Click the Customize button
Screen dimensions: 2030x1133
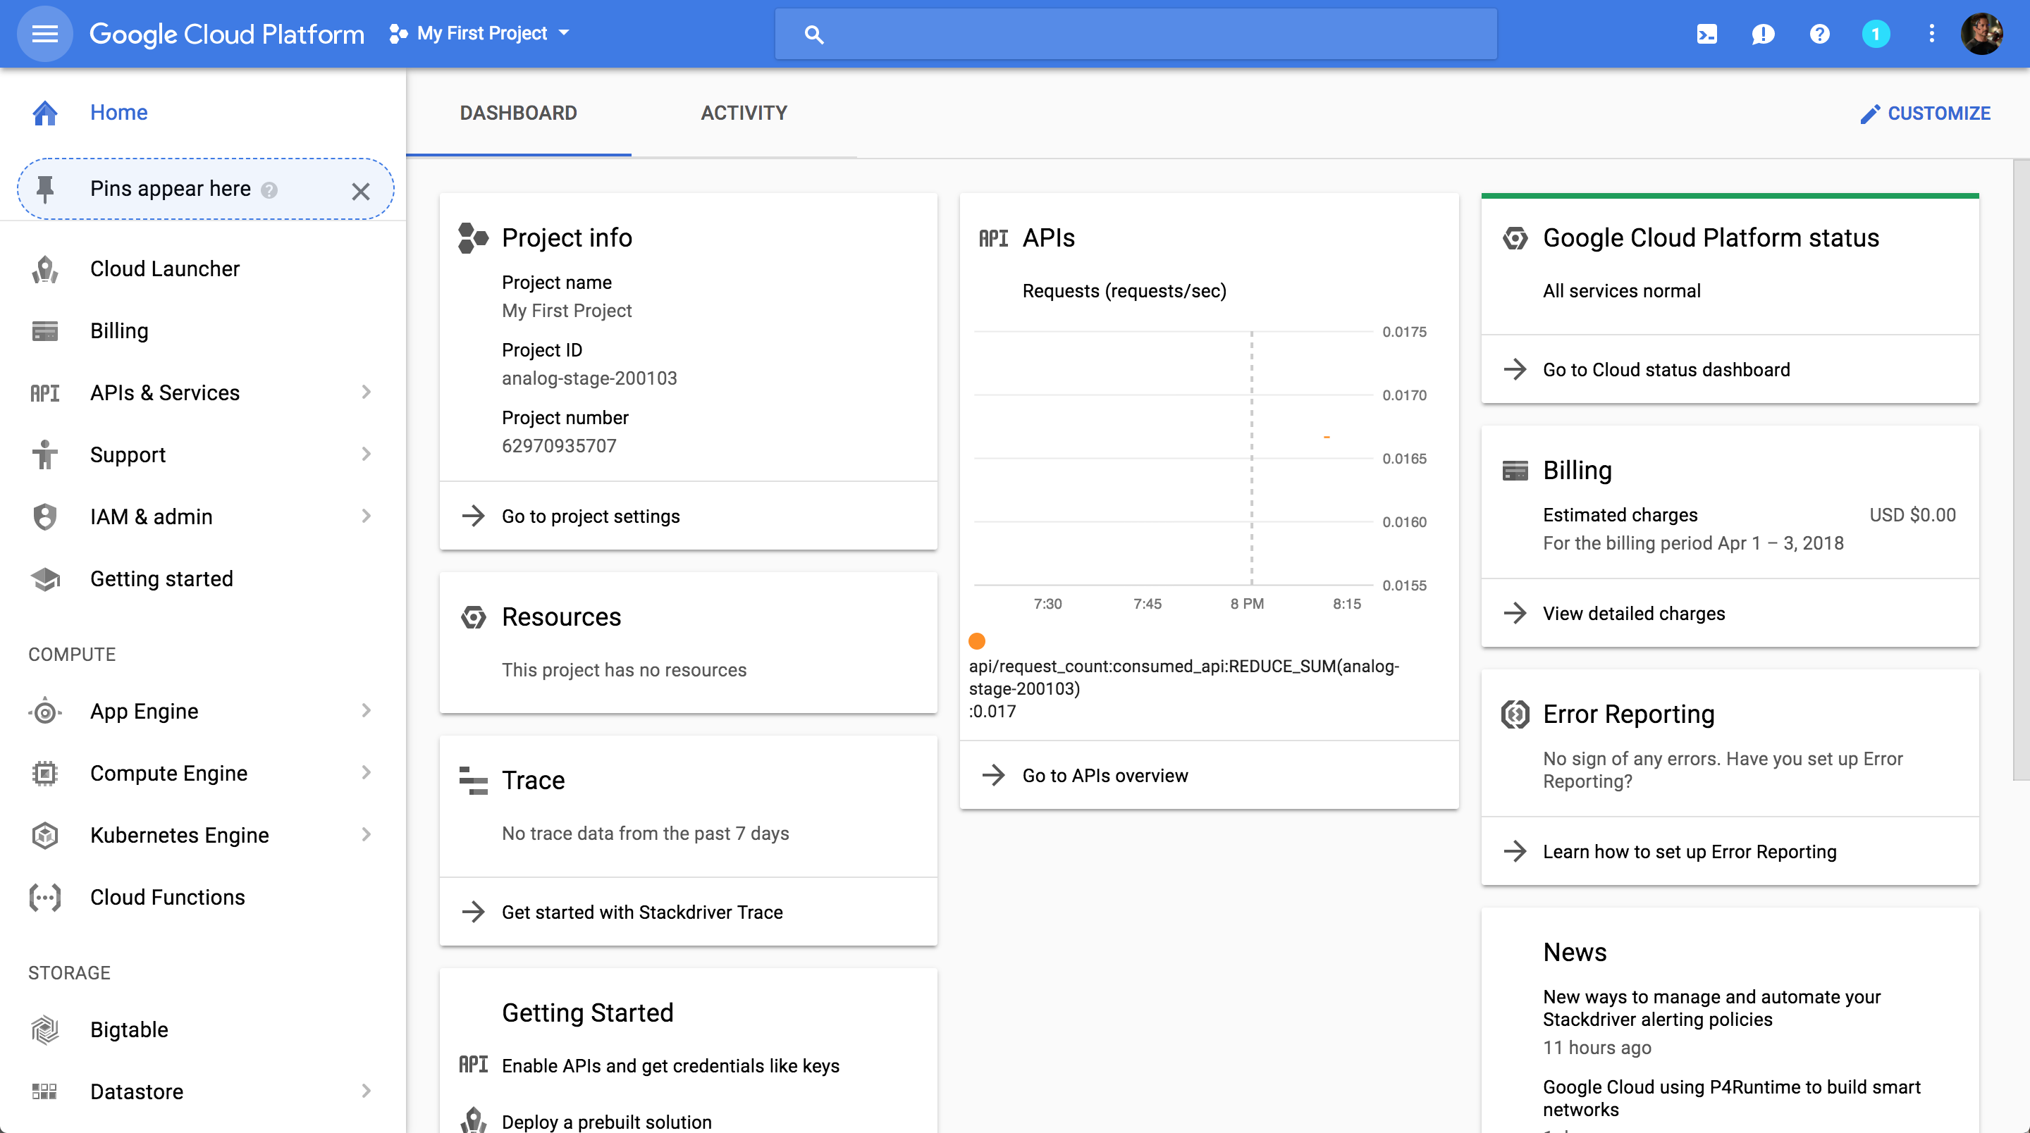point(1925,113)
